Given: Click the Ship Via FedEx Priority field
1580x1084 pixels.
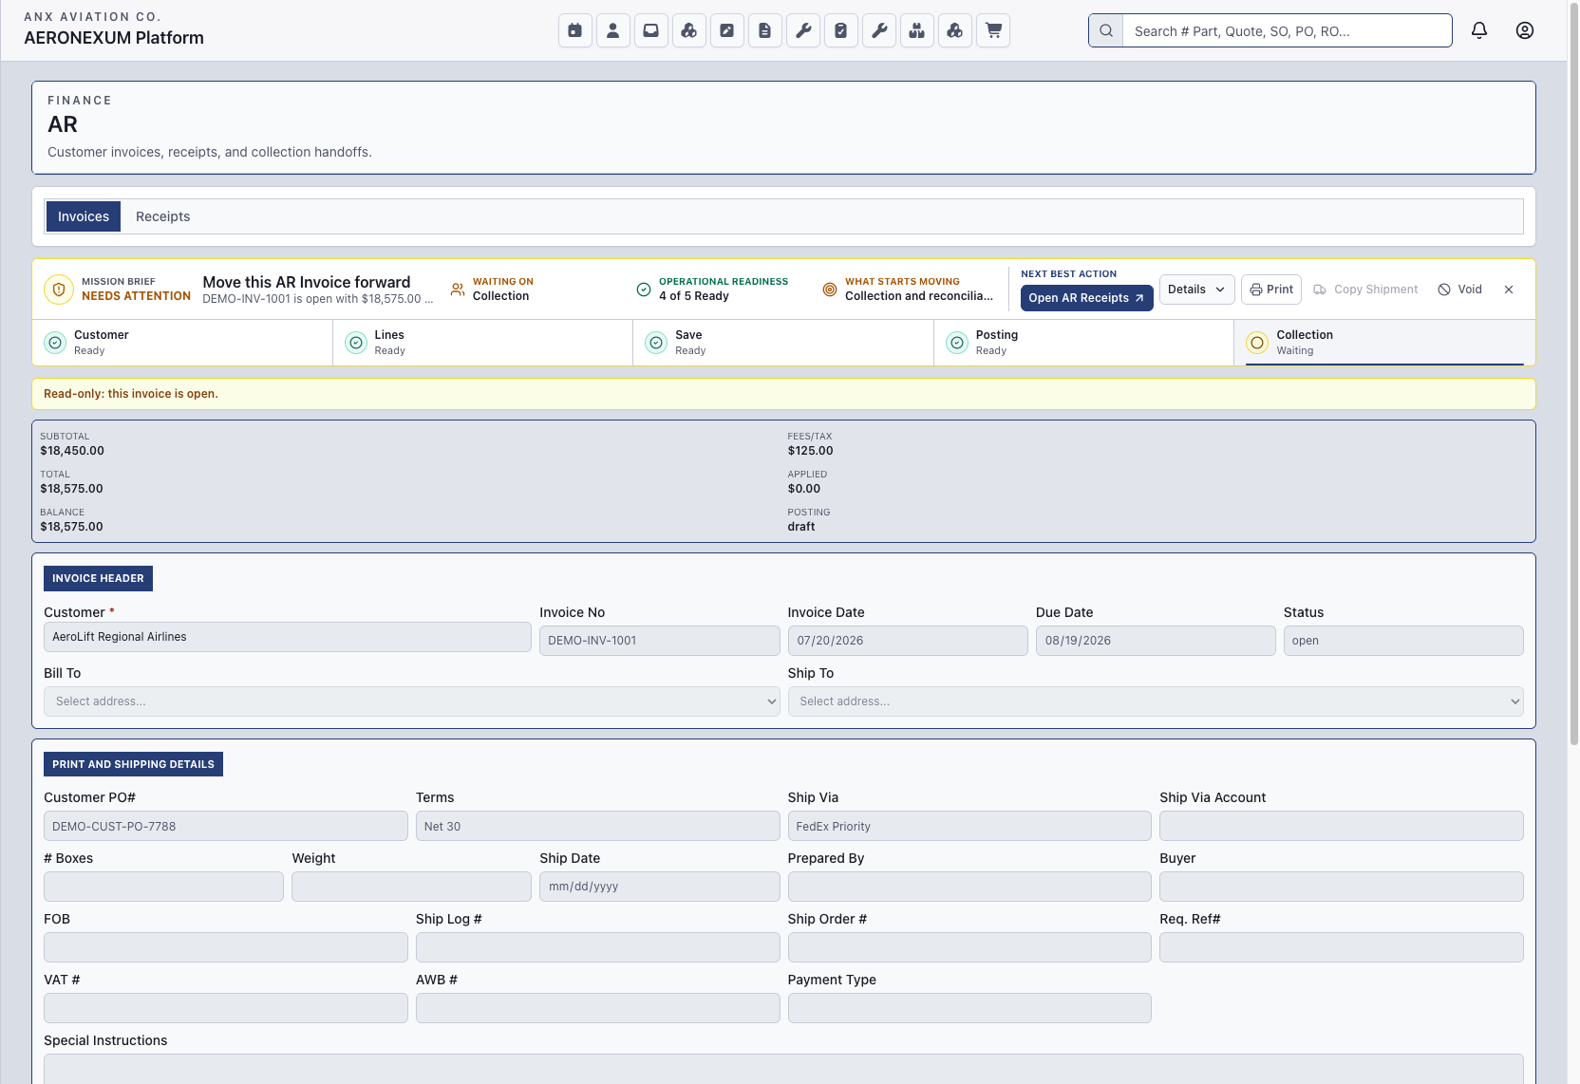Looking at the screenshot, I should [969, 826].
